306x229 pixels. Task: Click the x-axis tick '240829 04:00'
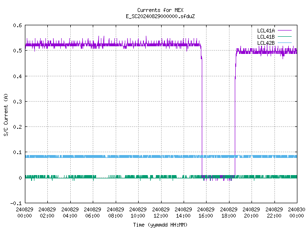click(x=70, y=212)
